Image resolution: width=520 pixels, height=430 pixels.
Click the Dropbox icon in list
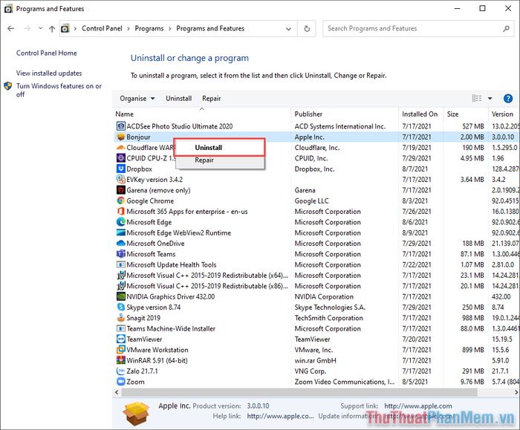tap(121, 169)
